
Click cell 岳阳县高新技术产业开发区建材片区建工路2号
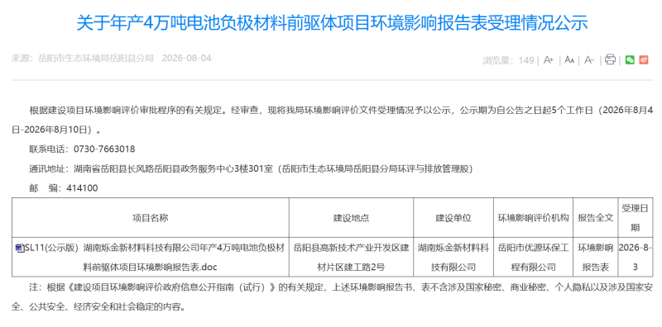[351, 257]
